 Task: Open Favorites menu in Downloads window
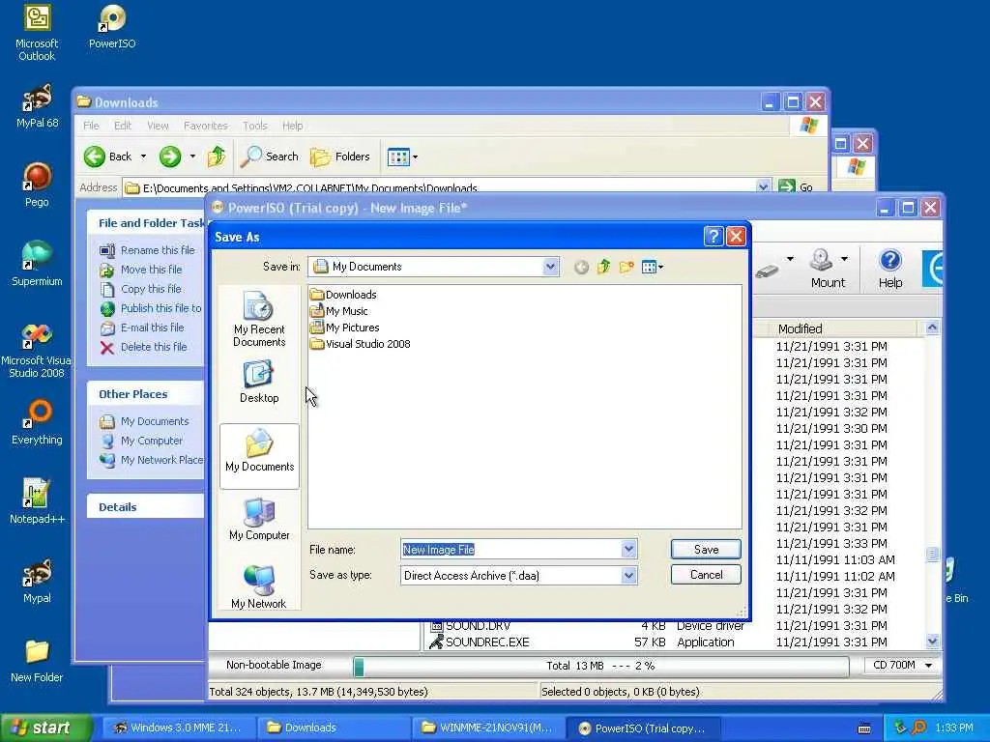click(x=205, y=126)
